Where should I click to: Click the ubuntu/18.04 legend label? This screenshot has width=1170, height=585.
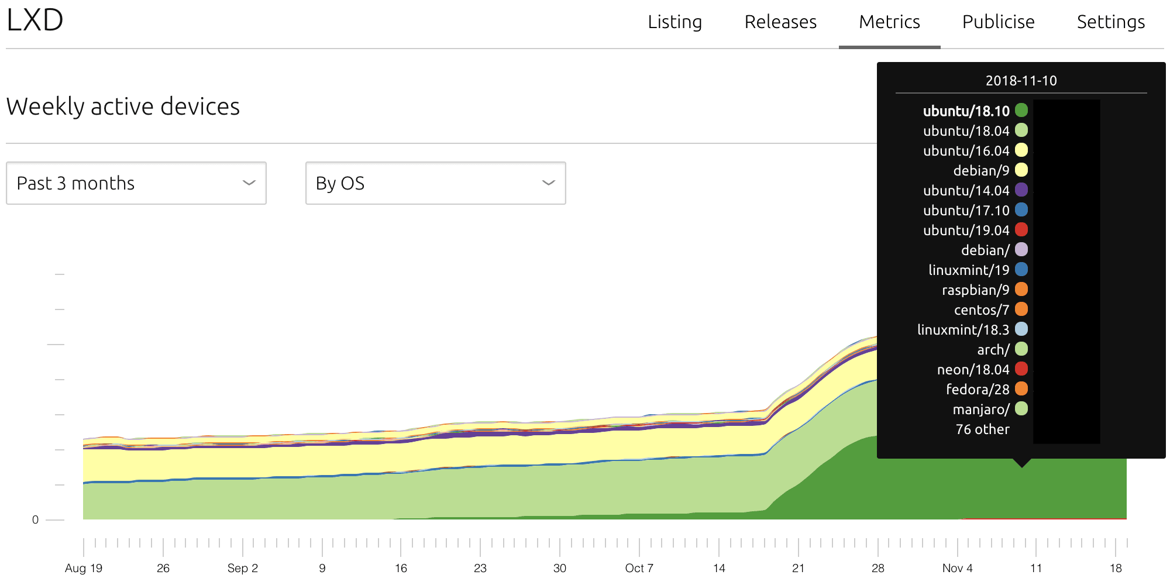[966, 131]
